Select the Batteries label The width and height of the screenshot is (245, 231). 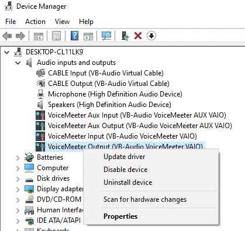[50, 157]
